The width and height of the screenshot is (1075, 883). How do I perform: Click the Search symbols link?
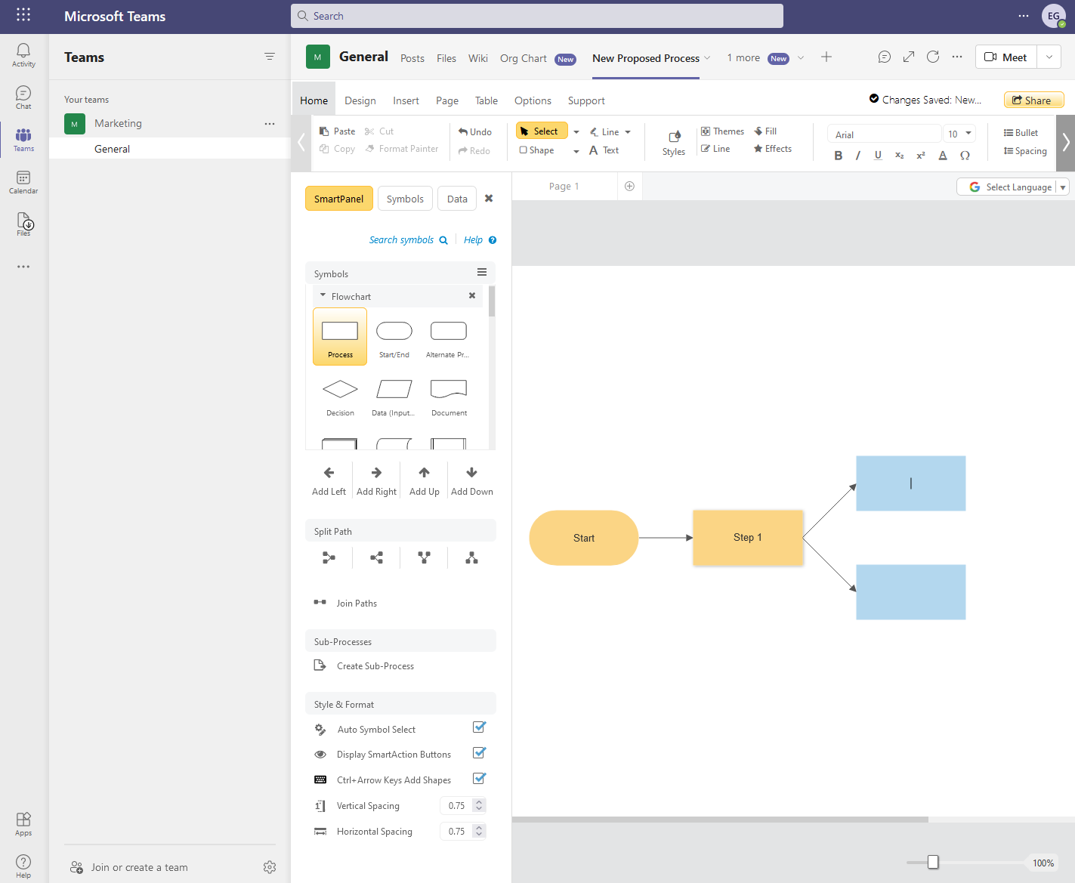(401, 239)
